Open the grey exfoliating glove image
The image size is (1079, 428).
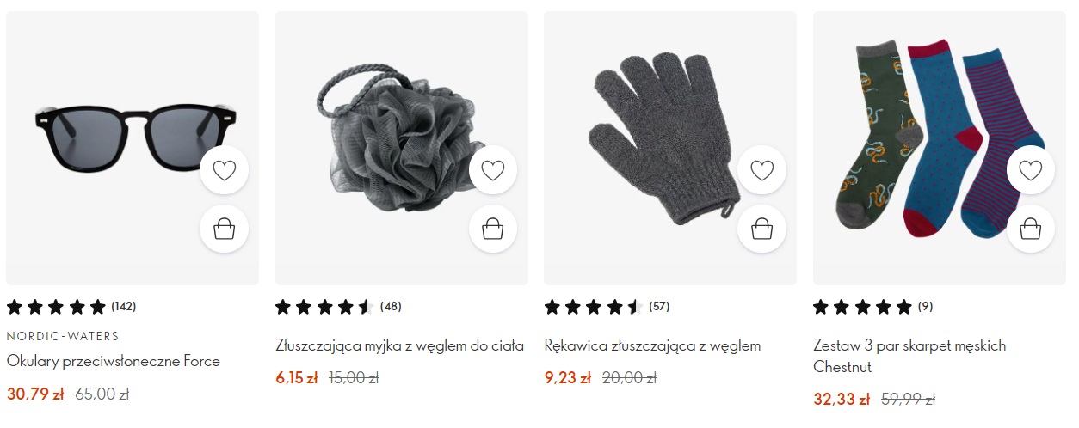click(x=670, y=148)
